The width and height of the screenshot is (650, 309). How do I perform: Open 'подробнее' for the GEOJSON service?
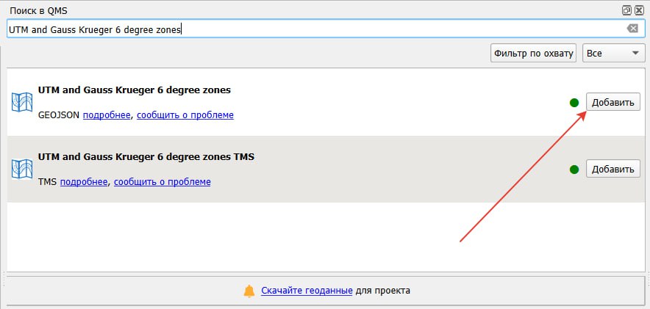tap(107, 115)
